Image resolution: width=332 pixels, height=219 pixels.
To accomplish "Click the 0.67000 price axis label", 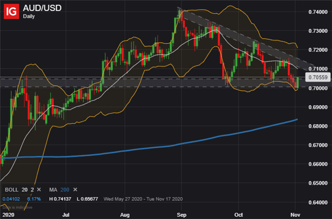I will [x=318, y=145].
